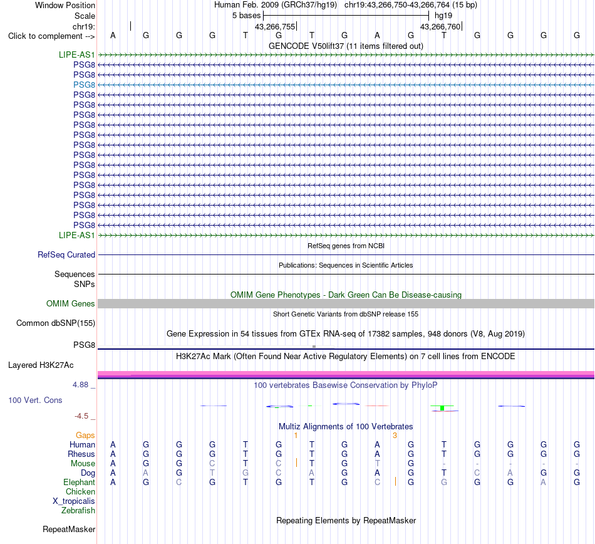Viewport: 595px width, 544px height.
Task: Open 'RefSeq genes from NCBI' track title
Action: pos(346,246)
